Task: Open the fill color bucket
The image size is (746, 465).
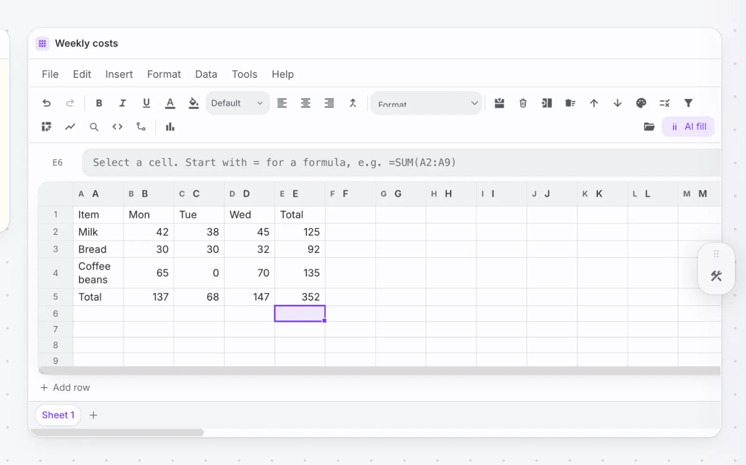Action: pyautogui.click(x=193, y=103)
